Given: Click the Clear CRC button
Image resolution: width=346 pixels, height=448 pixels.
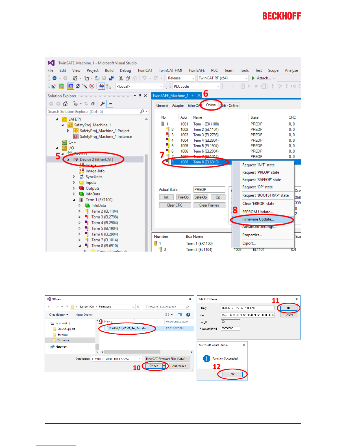Looking at the screenshot, I should coord(175,205).
